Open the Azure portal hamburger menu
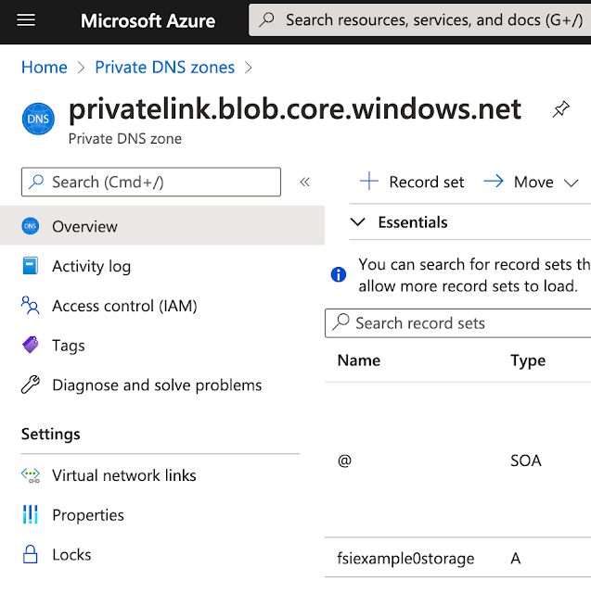This screenshot has height=593, width=591. (27, 19)
